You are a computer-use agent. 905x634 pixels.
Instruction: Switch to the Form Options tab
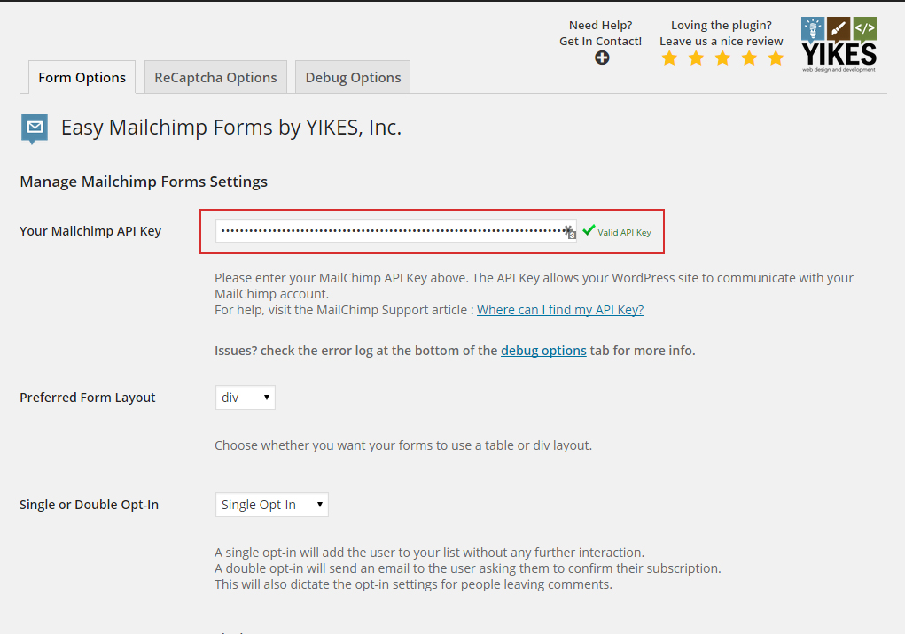click(x=82, y=77)
